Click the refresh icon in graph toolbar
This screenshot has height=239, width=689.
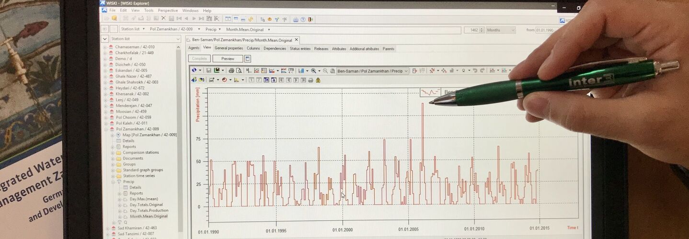coord(194,70)
